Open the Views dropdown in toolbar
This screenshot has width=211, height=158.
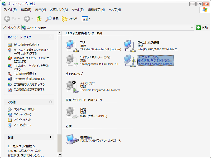pyautogui.click(x=86, y=19)
